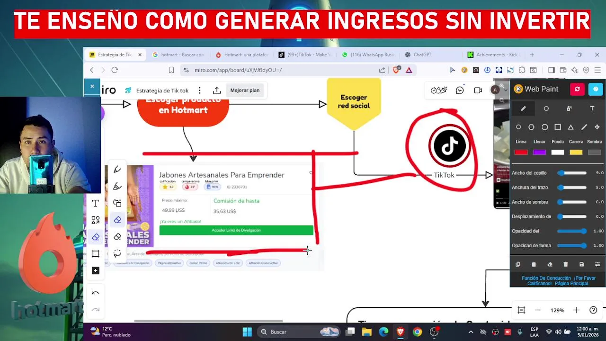Open the Página Principal link in Web Paint
Image resolution: width=606 pixels, height=341 pixels.
click(x=571, y=284)
